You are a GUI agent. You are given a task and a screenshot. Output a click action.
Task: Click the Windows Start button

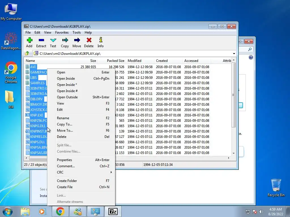[7, 211]
